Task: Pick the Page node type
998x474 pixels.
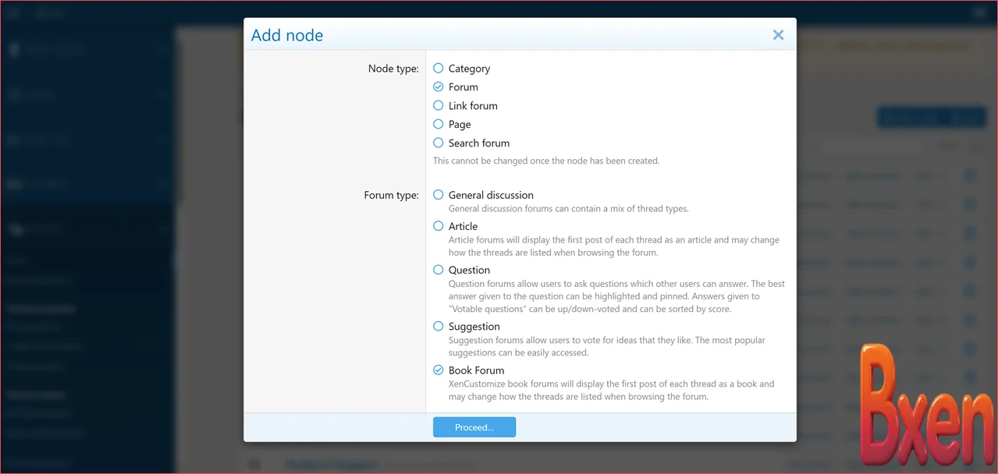Action: (x=439, y=125)
